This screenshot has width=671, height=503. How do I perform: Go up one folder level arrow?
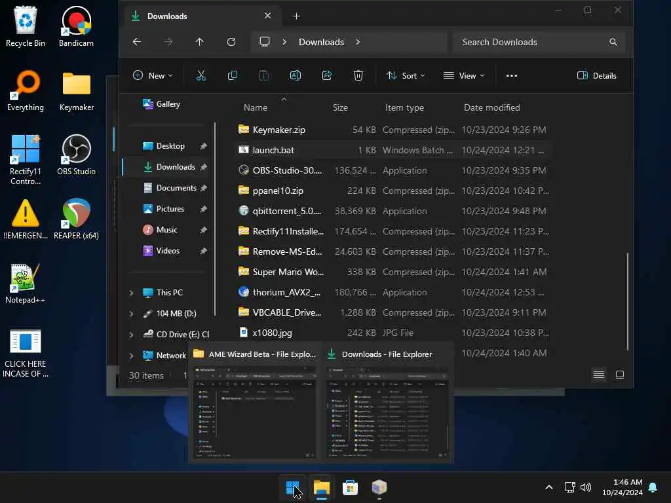pos(199,42)
